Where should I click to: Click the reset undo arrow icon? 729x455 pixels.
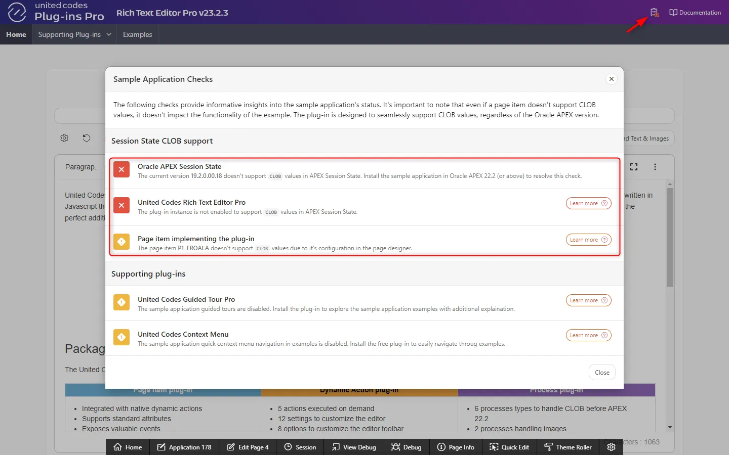pos(87,138)
